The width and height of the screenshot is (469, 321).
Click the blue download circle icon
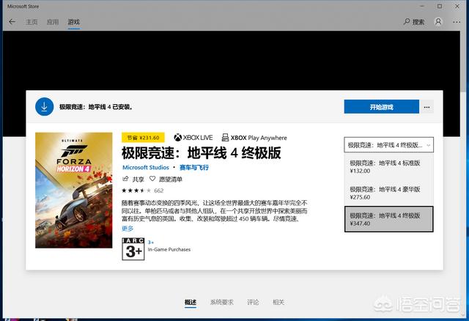(44, 106)
